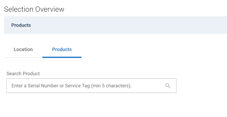The height and width of the screenshot is (117, 227).
Task: Focus the Search Product input field
Action: pos(85,85)
